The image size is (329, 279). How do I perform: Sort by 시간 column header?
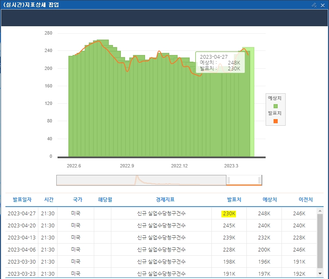pos(49,199)
